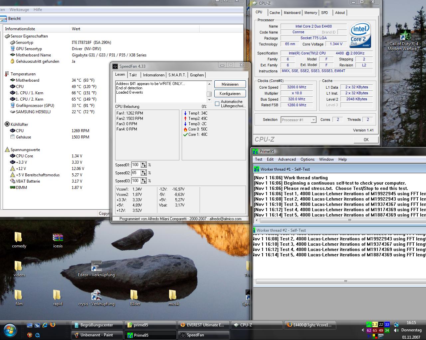Open the Editor - Verknüpfung shortcut
Viewport: 426px width, 340px height.
click(96, 269)
